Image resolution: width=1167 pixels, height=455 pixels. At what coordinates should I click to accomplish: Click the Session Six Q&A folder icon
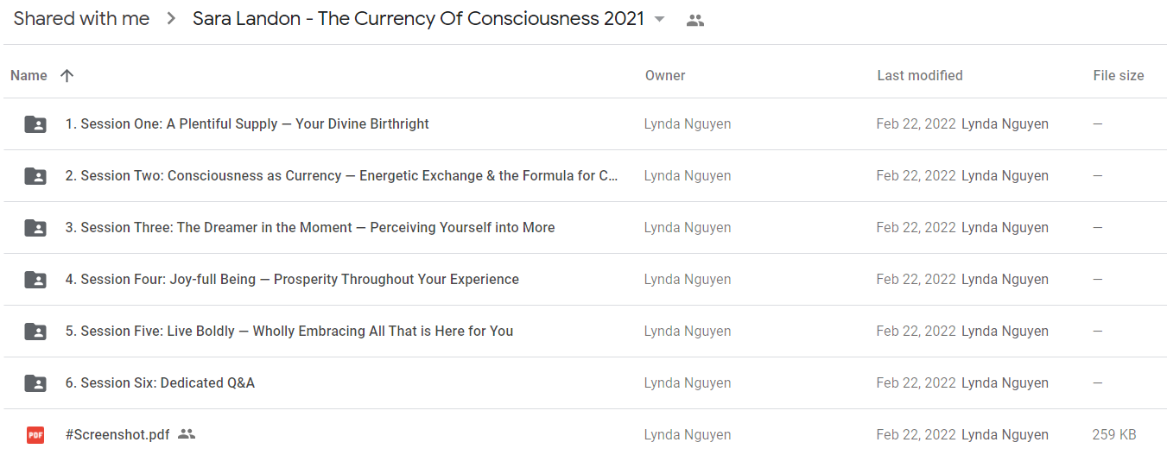point(35,383)
